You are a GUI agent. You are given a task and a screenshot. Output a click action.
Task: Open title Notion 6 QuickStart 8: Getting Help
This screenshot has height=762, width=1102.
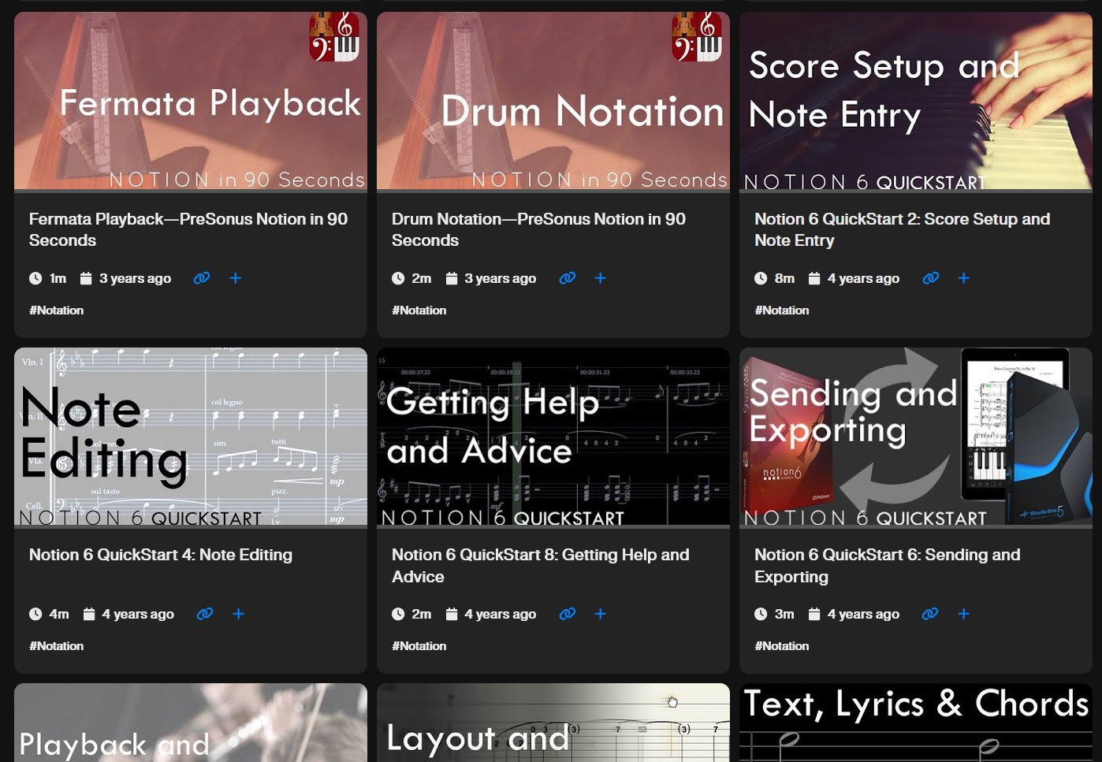pyautogui.click(x=540, y=566)
